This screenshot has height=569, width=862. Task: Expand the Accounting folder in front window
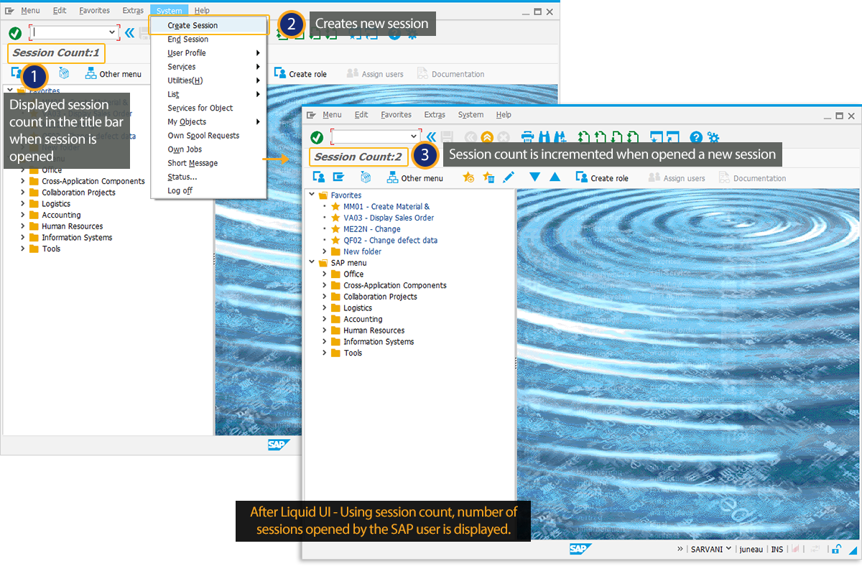click(324, 319)
